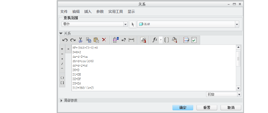This screenshot has width=268, height=113.
Task: Open the 编辑 menu
Action: [76, 12]
